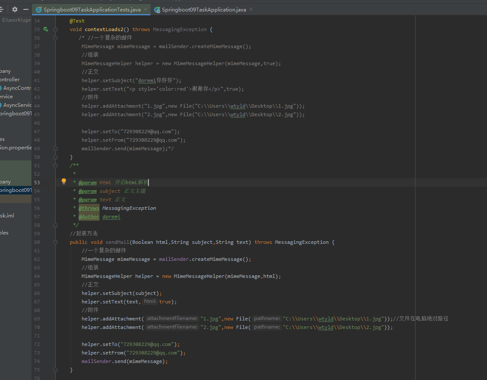Collapse the Javadoc comment at line 51
This screenshot has height=380, width=487.
[55, 166]
